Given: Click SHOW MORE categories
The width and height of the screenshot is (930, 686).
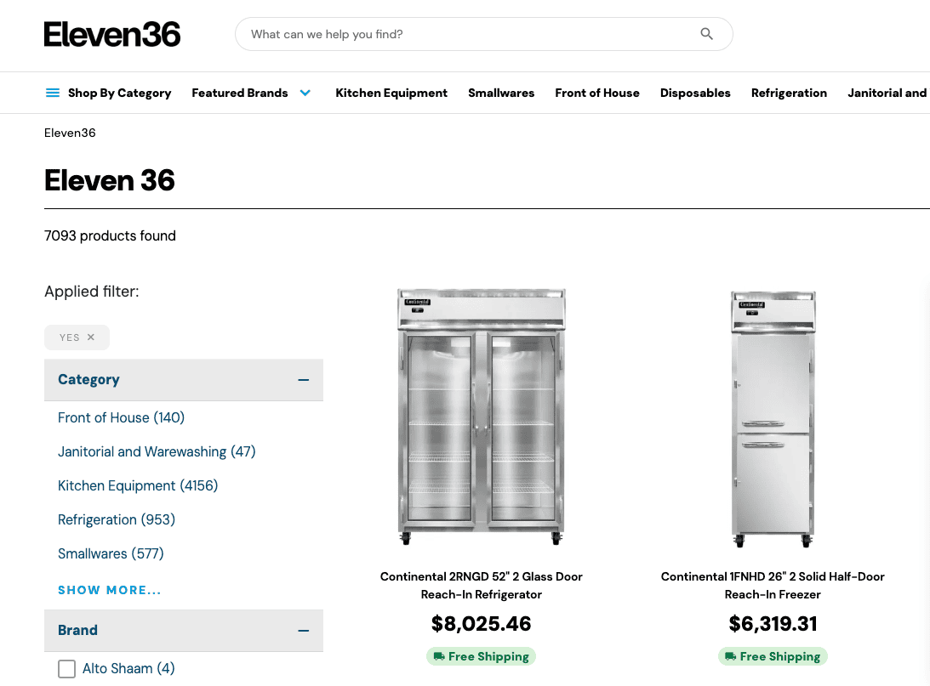Looking at the screenshot, I should [x=109, y=590].
